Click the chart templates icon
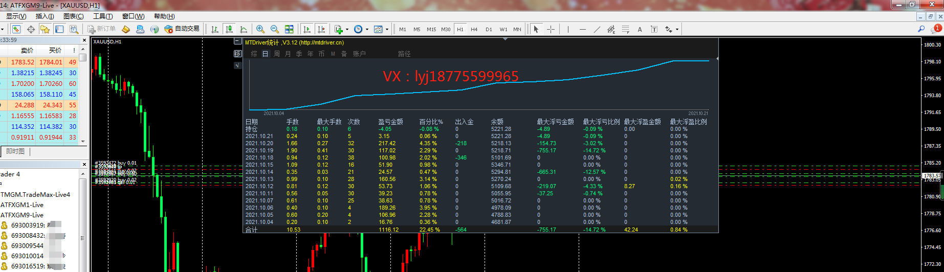The image size is (944, 272). (378, 29)
